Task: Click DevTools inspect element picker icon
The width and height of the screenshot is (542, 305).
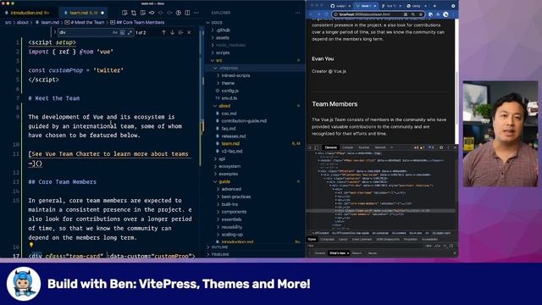Action: pos(310,147)
